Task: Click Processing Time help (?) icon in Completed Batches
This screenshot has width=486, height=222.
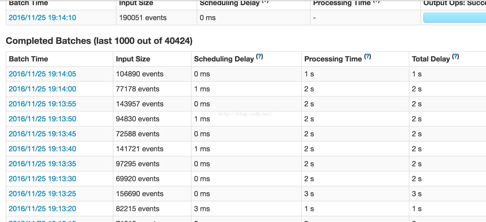Action: click(367, 56)
